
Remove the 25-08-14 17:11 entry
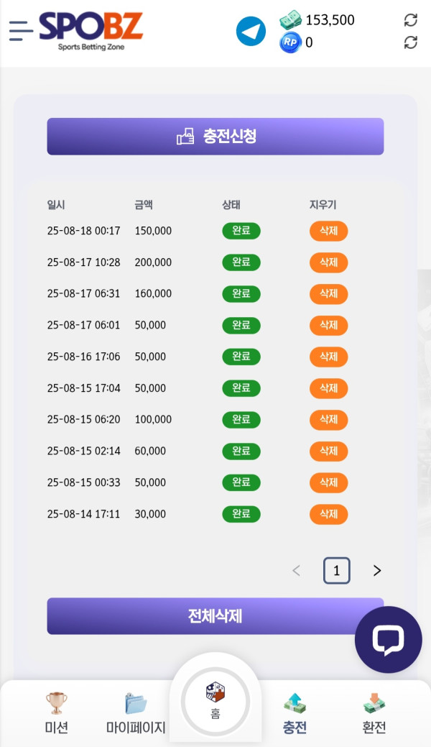point(328,514)
